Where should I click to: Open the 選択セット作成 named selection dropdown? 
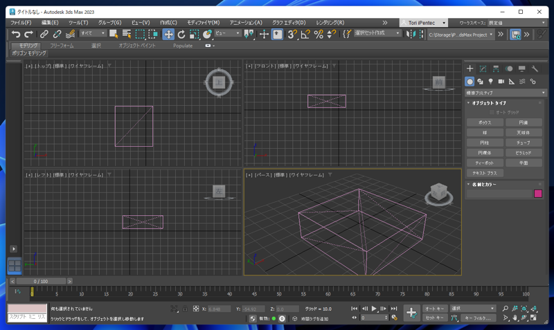(x=377, y=33)
